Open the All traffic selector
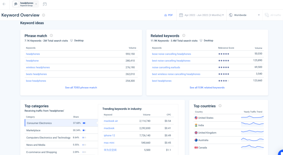Screen dimensions: 283x155 273,15
